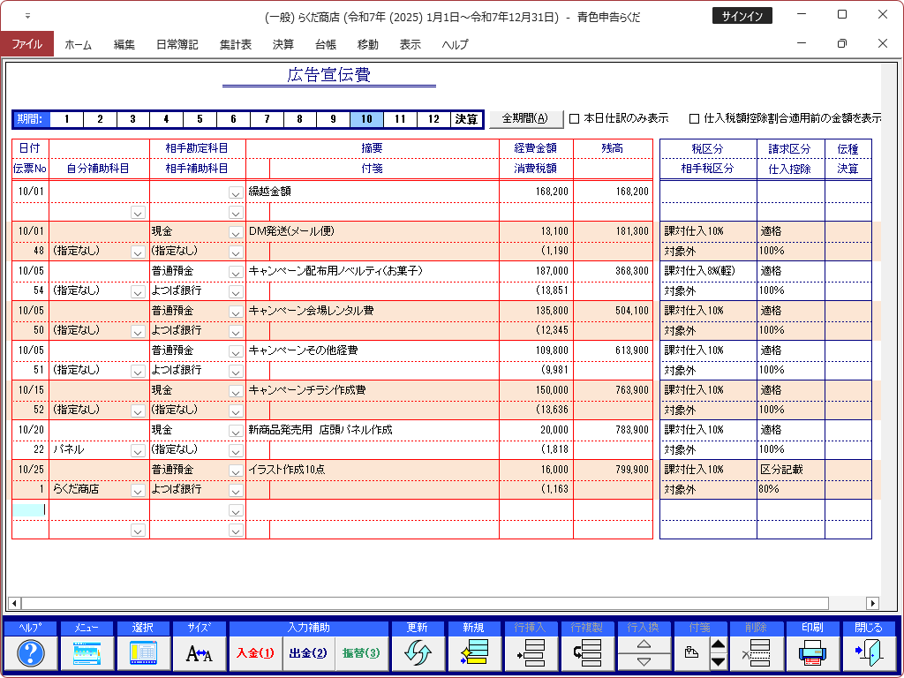Open the 決算 menu

283,44
